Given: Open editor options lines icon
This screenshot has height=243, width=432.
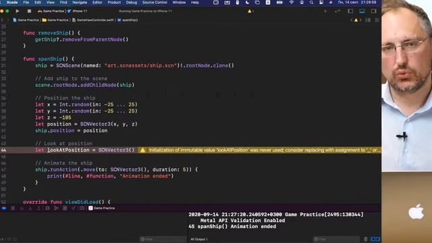Looking at the screenshot, I should coord(368,20).
